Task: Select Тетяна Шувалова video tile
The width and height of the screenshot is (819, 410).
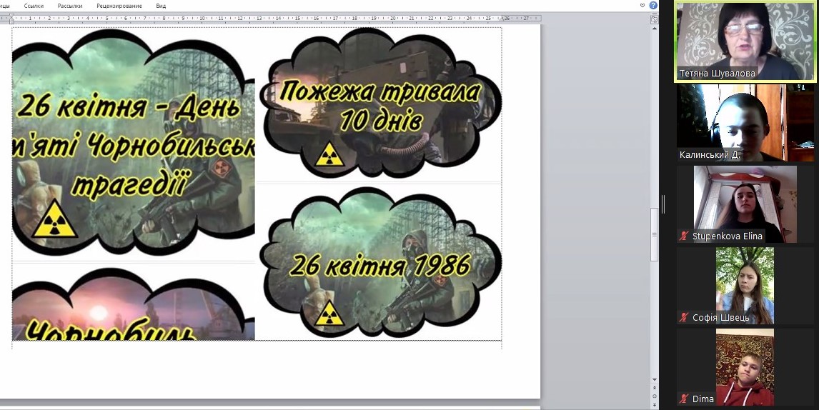Action: [745, 41]
